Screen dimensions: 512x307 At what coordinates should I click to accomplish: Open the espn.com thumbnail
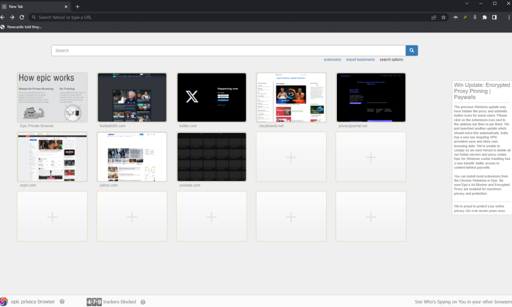point(52,157)
